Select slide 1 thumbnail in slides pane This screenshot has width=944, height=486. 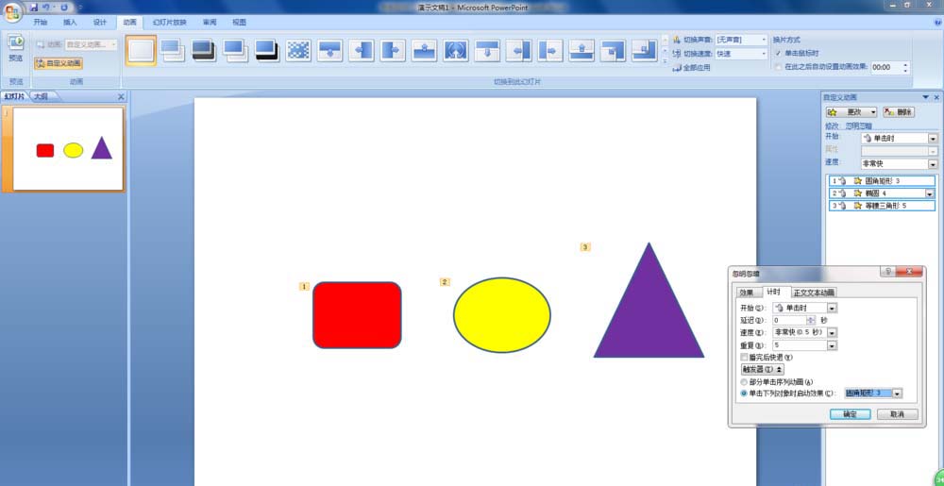pyautogui.click(x=68, y=148)
